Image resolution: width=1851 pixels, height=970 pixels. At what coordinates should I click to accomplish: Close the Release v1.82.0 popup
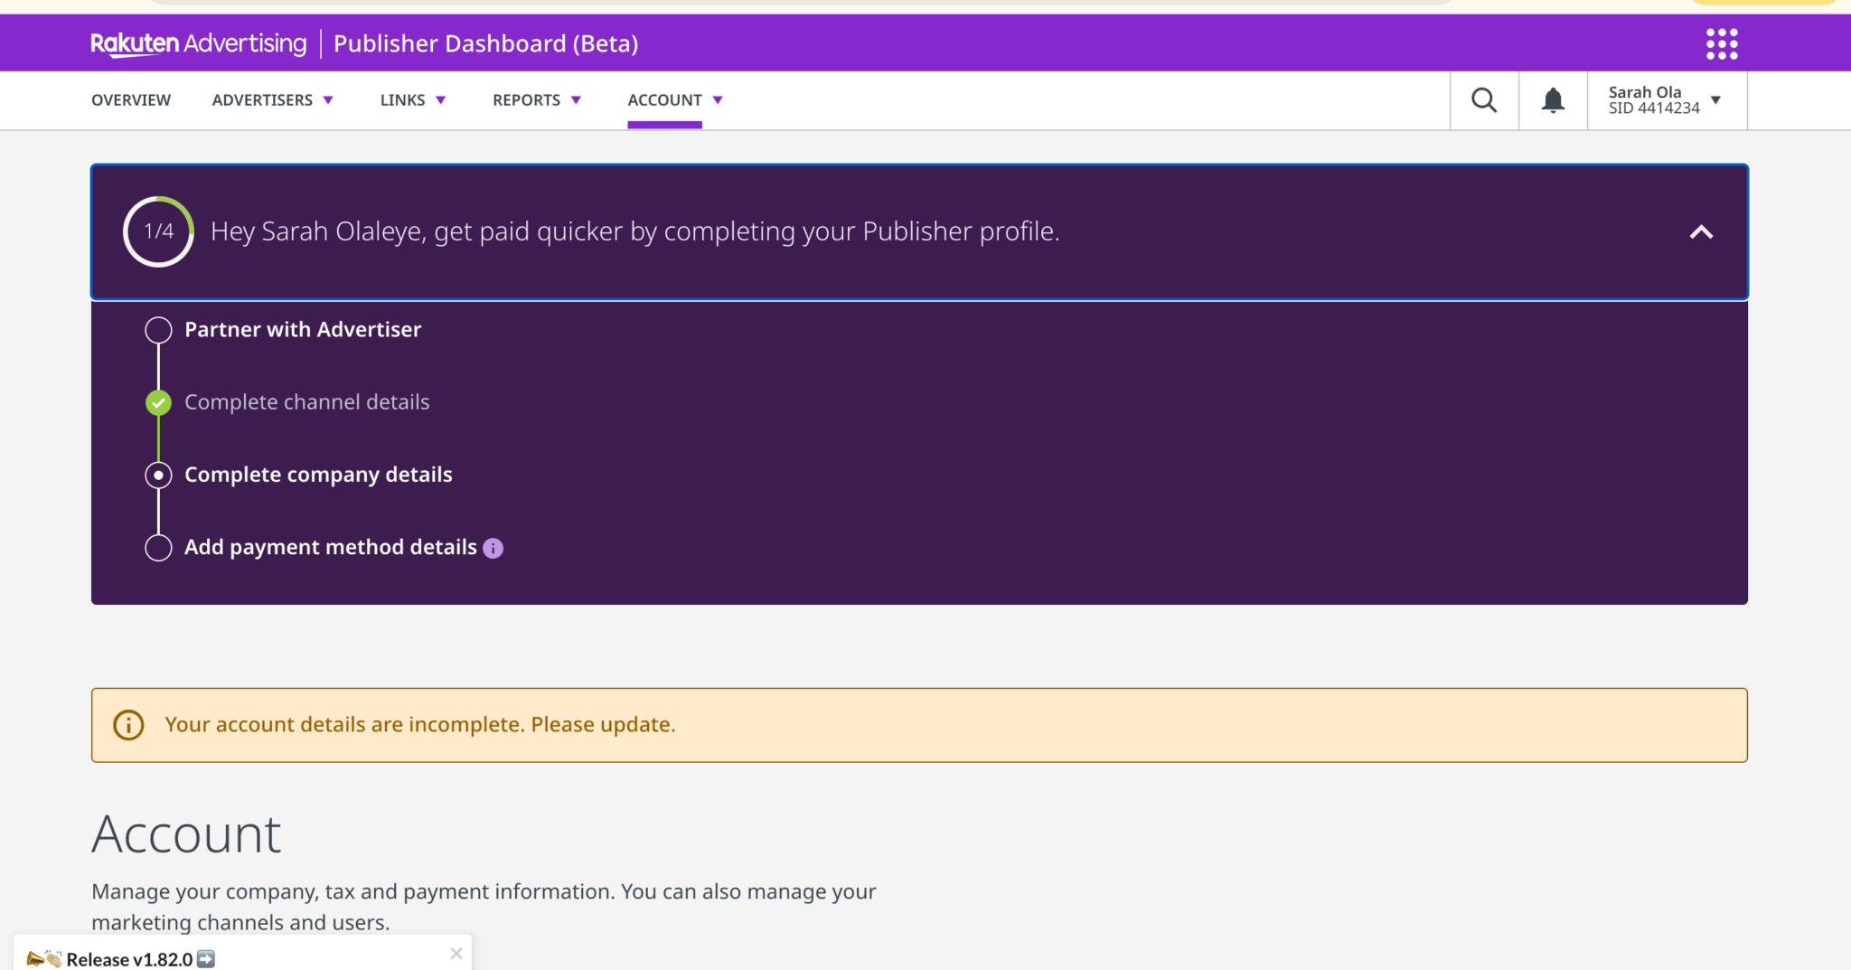456,953
